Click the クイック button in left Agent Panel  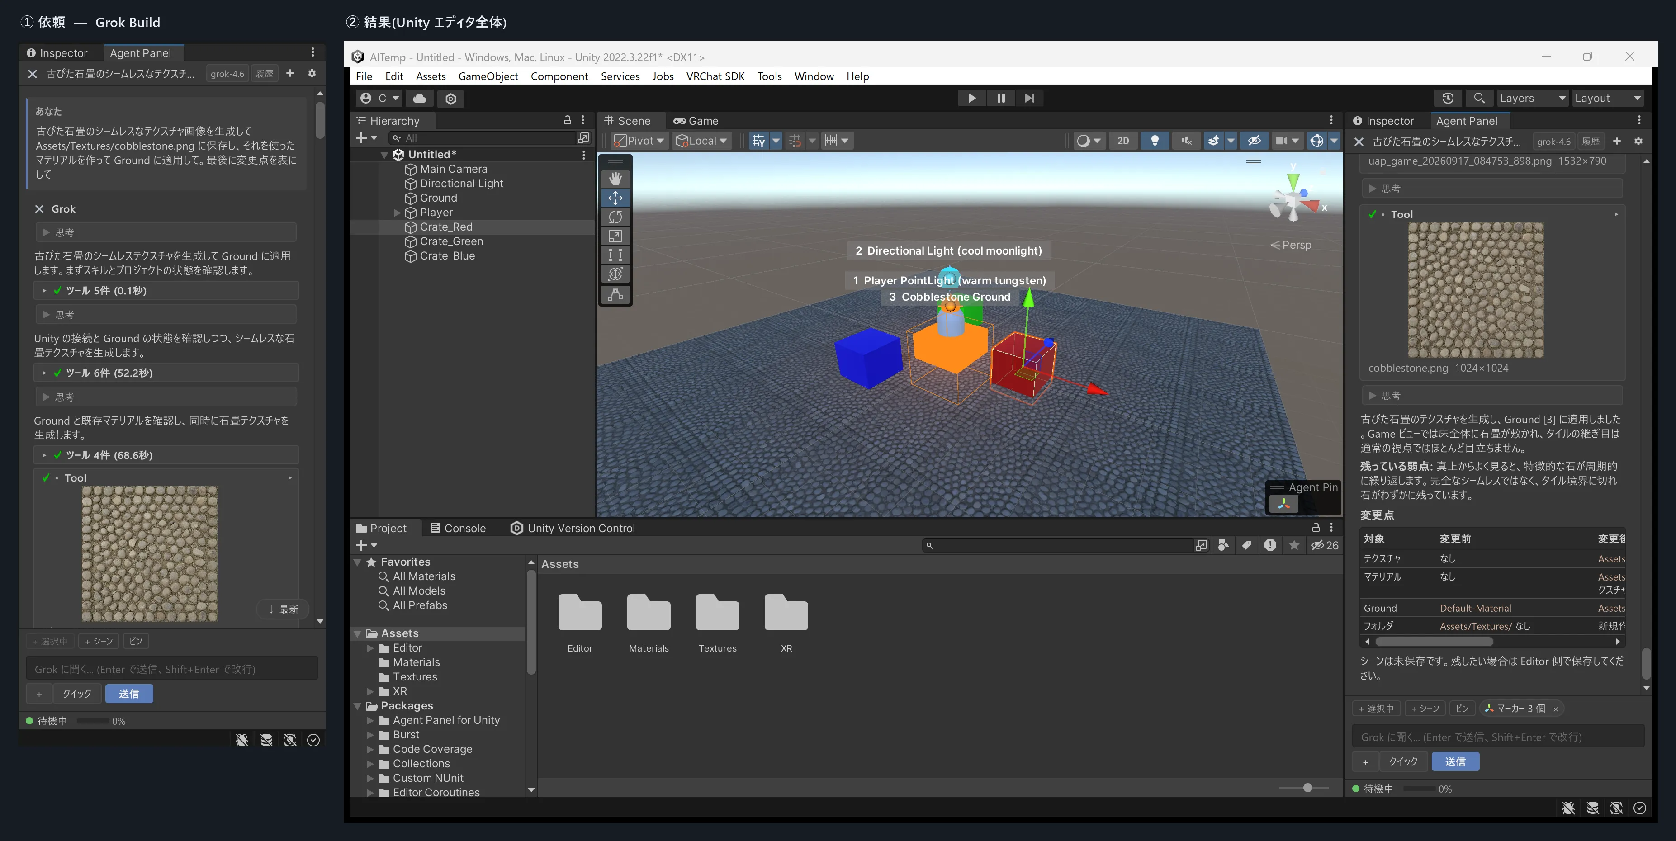(x=77, y=694)
